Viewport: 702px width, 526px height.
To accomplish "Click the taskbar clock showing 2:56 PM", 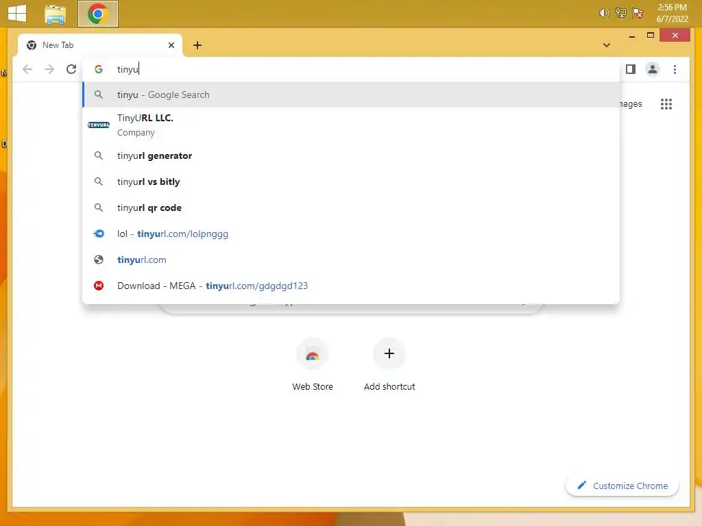I will (672, 13).
